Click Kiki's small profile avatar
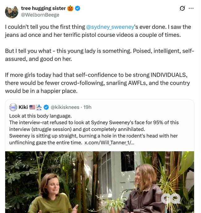Image resolution: width=201 pixels, height=213 pixels. [x=13, y=107]
